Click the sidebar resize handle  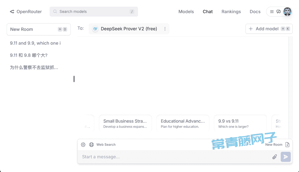74,79
